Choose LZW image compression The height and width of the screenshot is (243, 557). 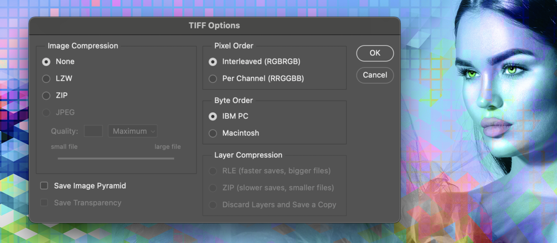click(x=46, y=79)
